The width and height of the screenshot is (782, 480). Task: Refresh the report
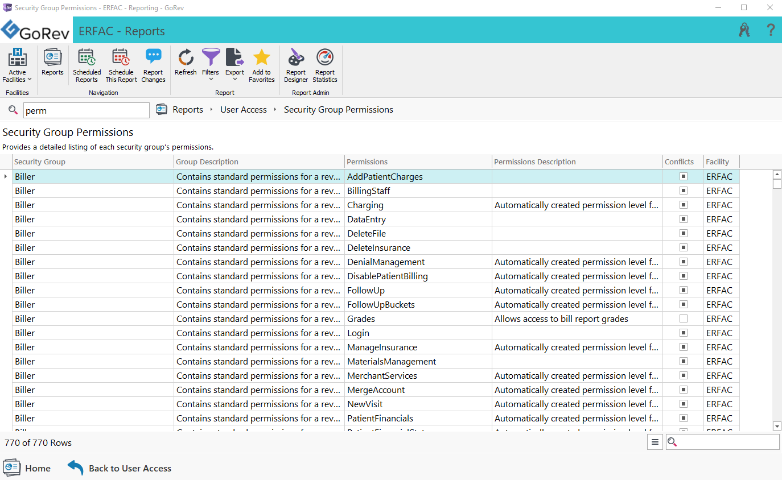pos(186,62)
